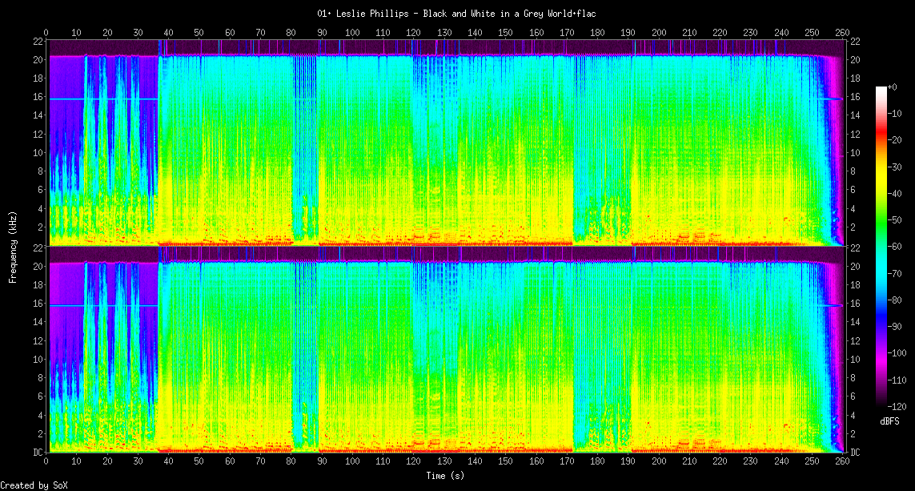The height and width of the screenshot is (491, 915).
Task: Click the dBFS label under the color scale
Action: (890, 421)
